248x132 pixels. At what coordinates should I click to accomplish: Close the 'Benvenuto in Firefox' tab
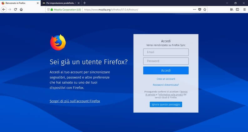38,3
